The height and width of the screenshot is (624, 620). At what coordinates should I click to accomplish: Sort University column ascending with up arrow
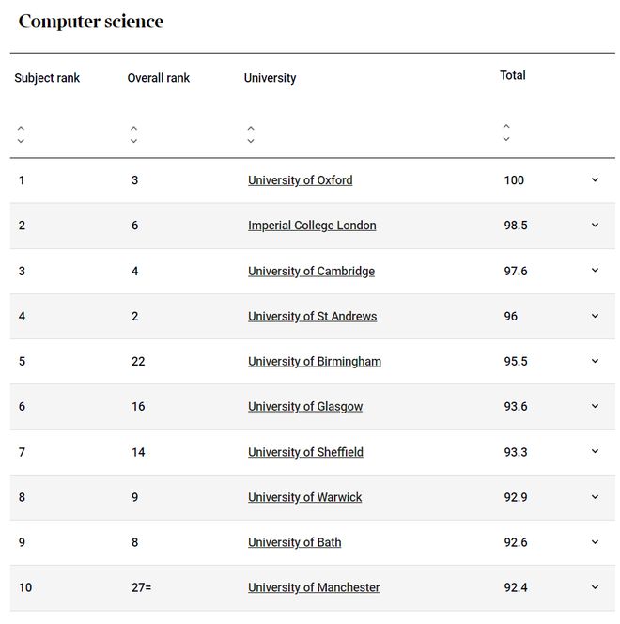pyautogui.click(x=251, y=128)
